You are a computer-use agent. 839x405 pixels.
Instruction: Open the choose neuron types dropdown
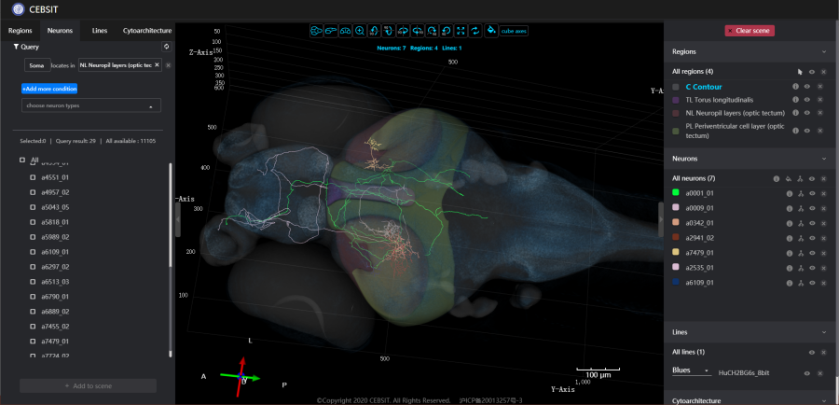coord(90,106)
